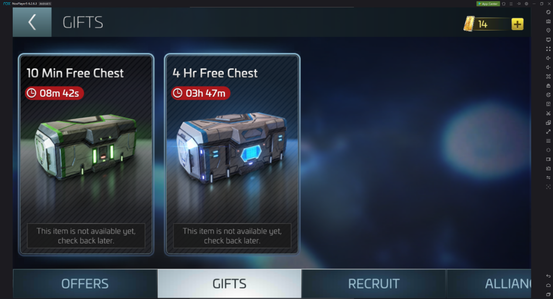The width and height of the screenshot is (553, 299).
Task: Open the Nox hamburger menu in title bar
Action: tap(511, 3)
